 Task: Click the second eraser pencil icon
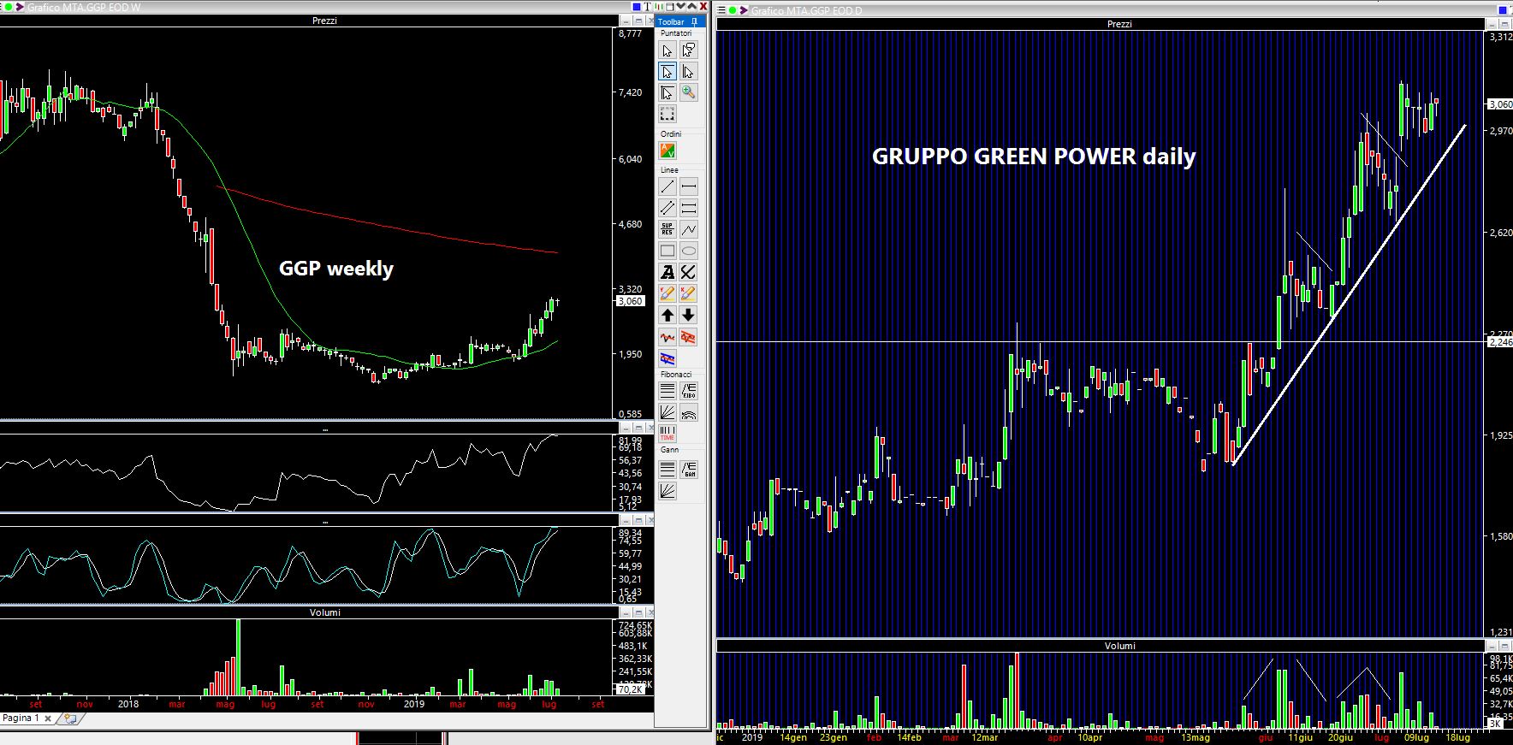click(688, 293)
